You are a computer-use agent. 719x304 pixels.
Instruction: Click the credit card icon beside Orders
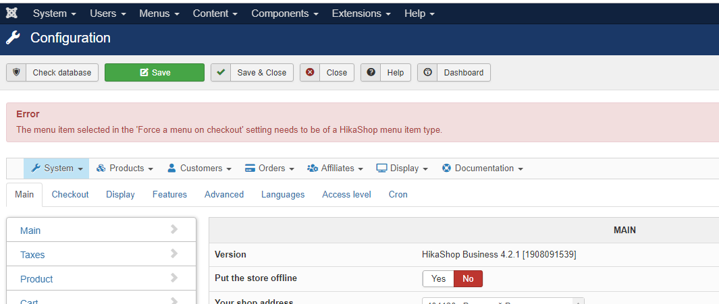pos(250,168)
